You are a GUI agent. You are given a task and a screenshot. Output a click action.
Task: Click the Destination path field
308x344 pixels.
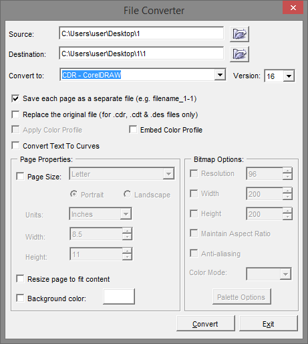[x=142, y=54]
